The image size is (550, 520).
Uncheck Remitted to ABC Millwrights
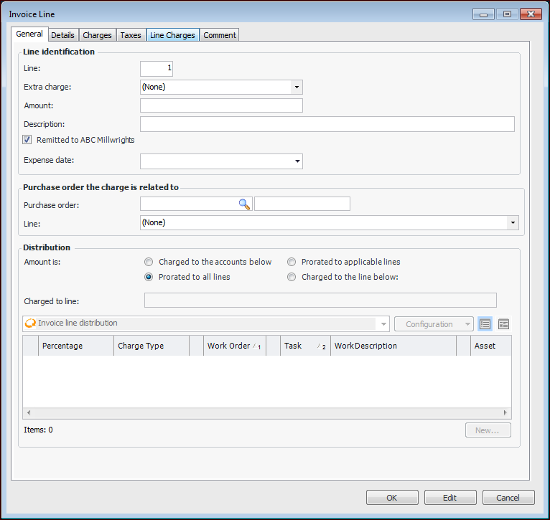pos(27,140)
